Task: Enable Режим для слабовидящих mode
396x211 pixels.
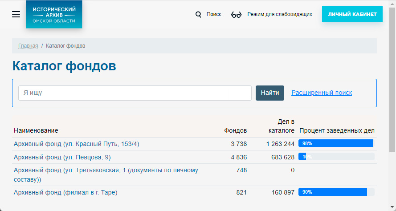Action: tap(280, 14)
